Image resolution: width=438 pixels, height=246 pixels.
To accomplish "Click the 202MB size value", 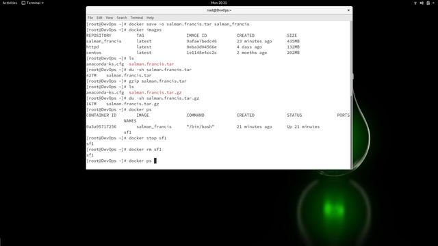I will (x=293, y=53).
